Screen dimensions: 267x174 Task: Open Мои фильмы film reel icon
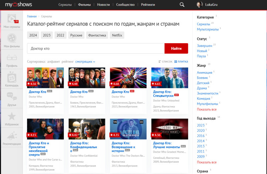12,38
